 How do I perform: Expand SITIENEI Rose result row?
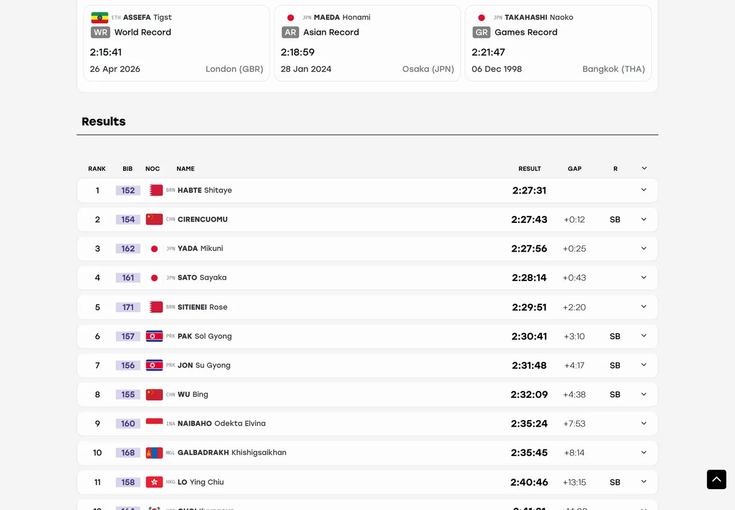[367, 307]
